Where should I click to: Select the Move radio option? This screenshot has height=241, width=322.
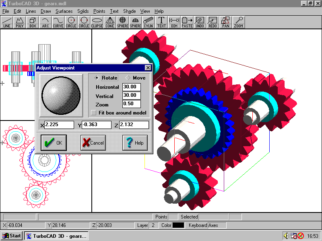point(136,78)
